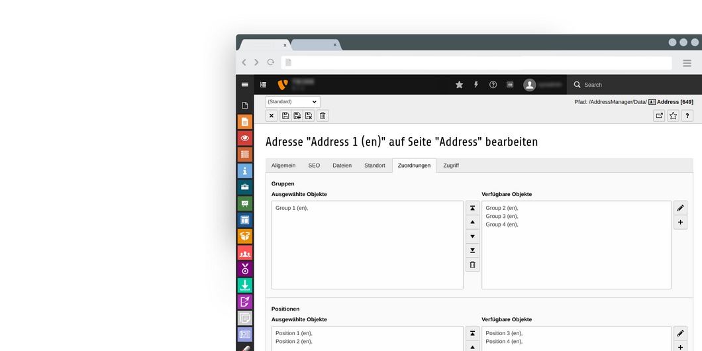The image size is (702, 351).
Task: Save and create new record icon
Action: [297, 115]
